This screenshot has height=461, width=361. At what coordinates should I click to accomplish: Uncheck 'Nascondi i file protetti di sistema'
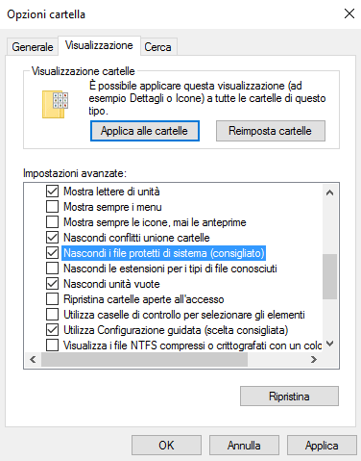(x=52, y=253)
